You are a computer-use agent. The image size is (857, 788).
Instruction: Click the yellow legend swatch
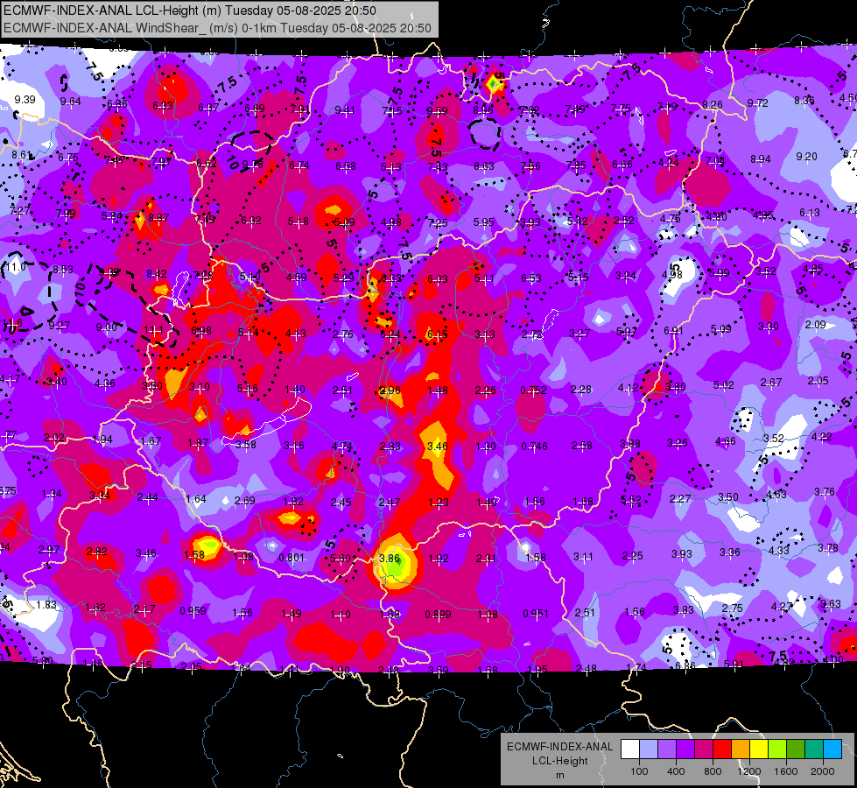pyautogui.click(x=759, y=749)
